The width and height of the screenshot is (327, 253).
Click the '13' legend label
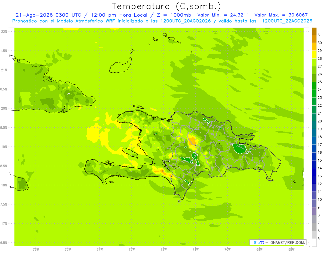320,176
